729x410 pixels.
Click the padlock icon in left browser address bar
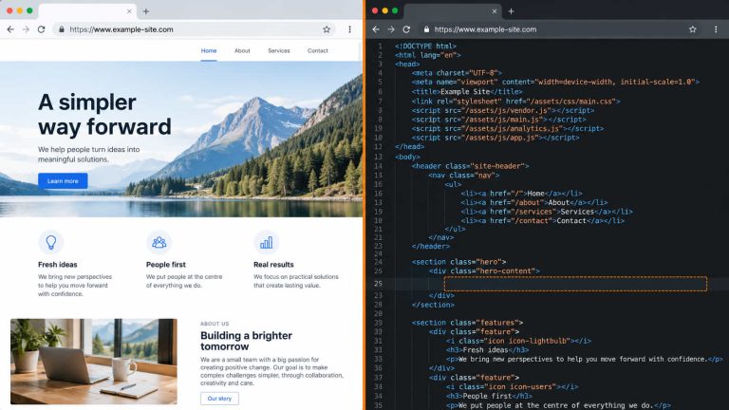tap(62, 29)
